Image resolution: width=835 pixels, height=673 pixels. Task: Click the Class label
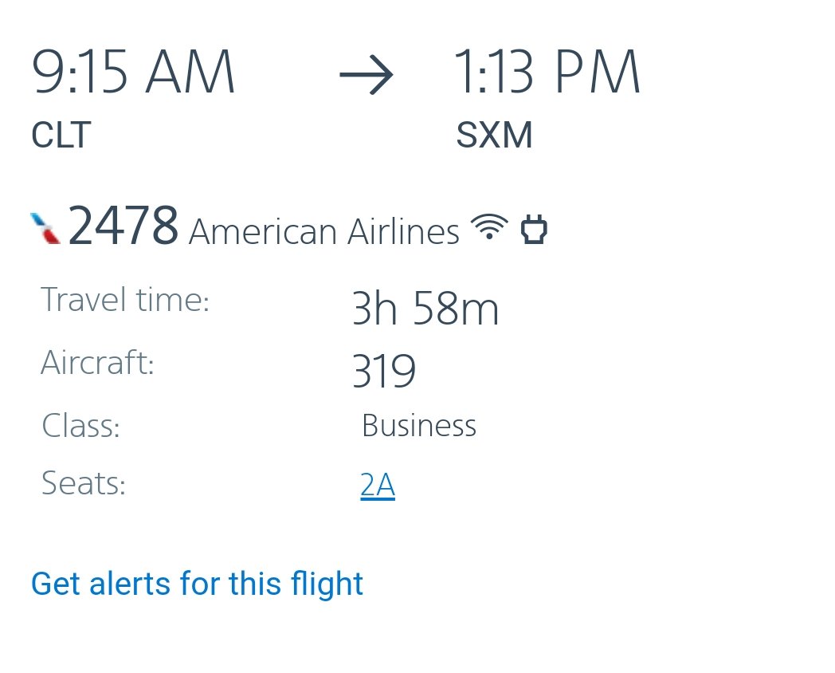coord(80,426)
